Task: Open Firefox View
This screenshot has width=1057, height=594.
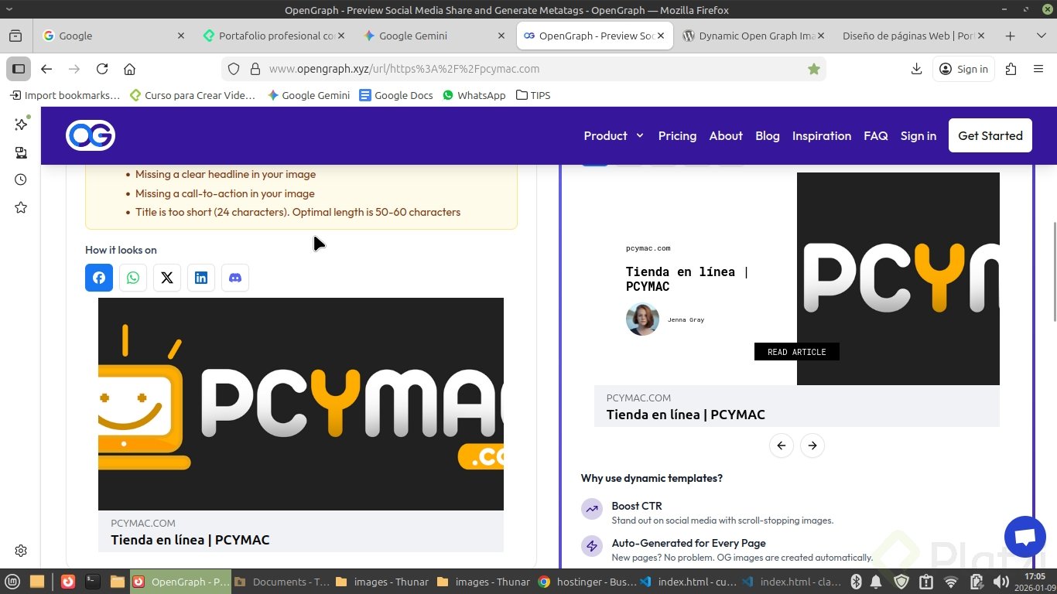Action: (x=15, y=36)
